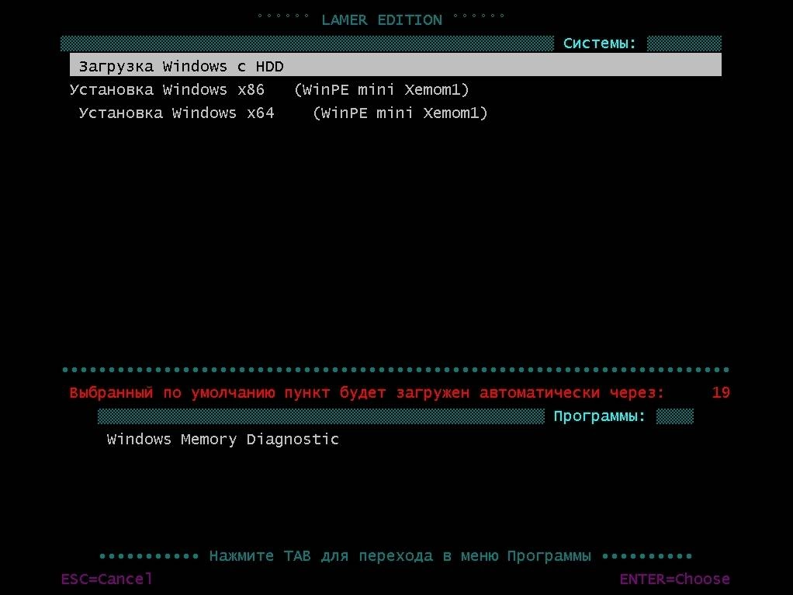
Task: Choose 'Установка Windows x86' boot option
Action: (x=269, y=90)
